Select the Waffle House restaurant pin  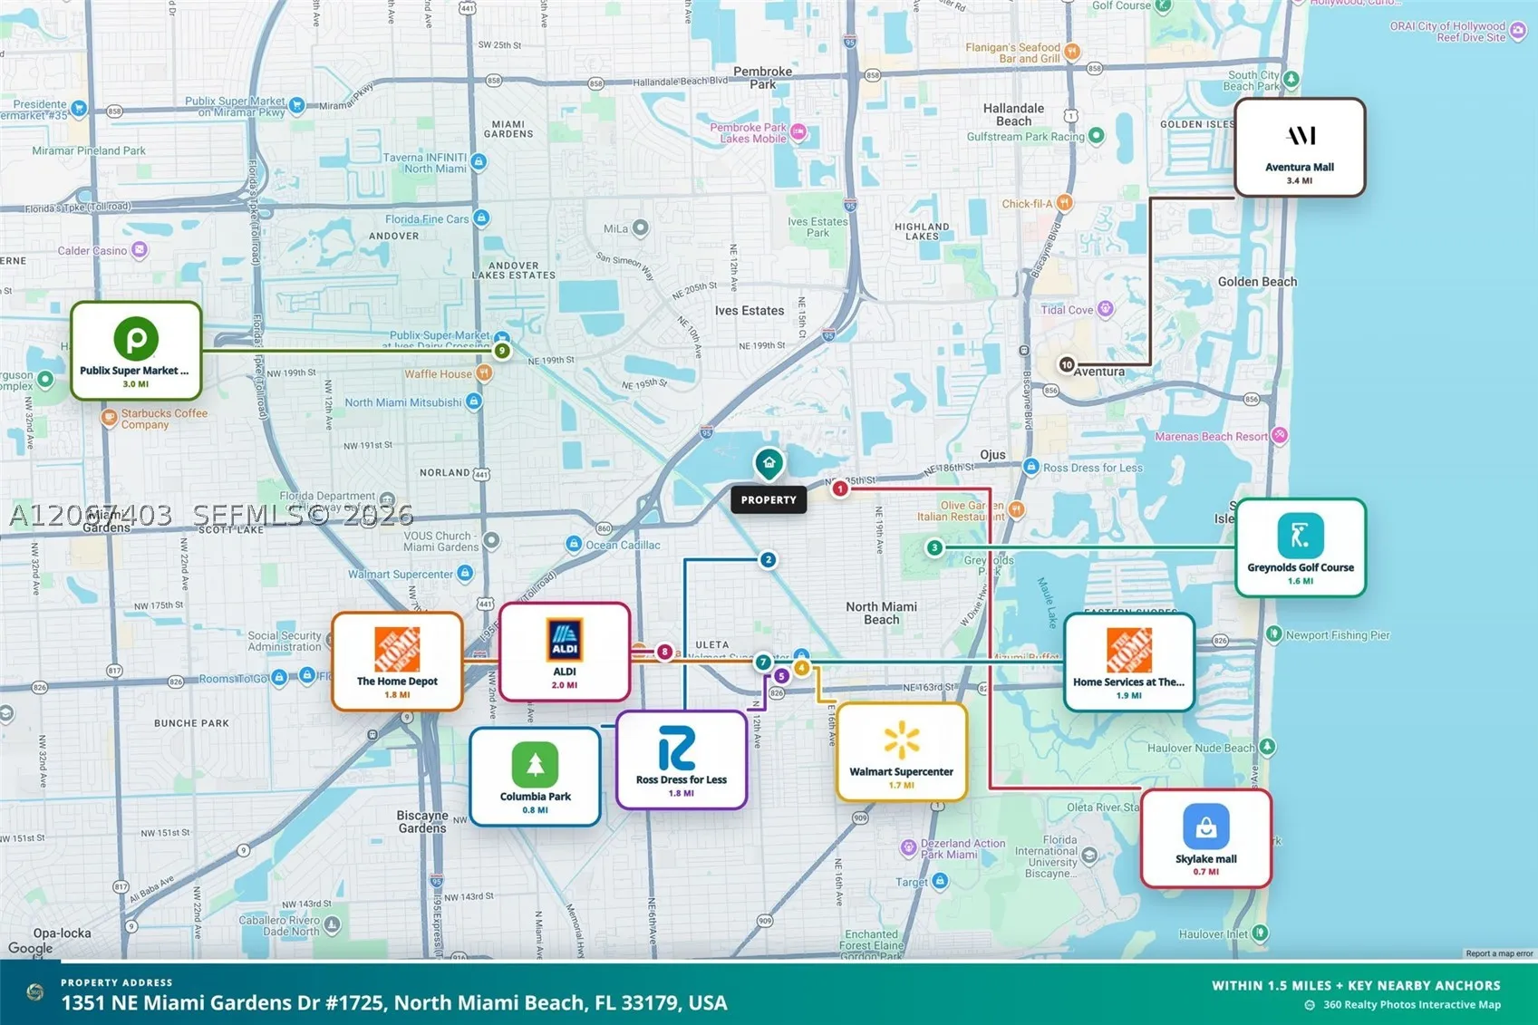pos(484,372)
